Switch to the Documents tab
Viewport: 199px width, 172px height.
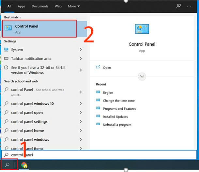click(40, 6)
